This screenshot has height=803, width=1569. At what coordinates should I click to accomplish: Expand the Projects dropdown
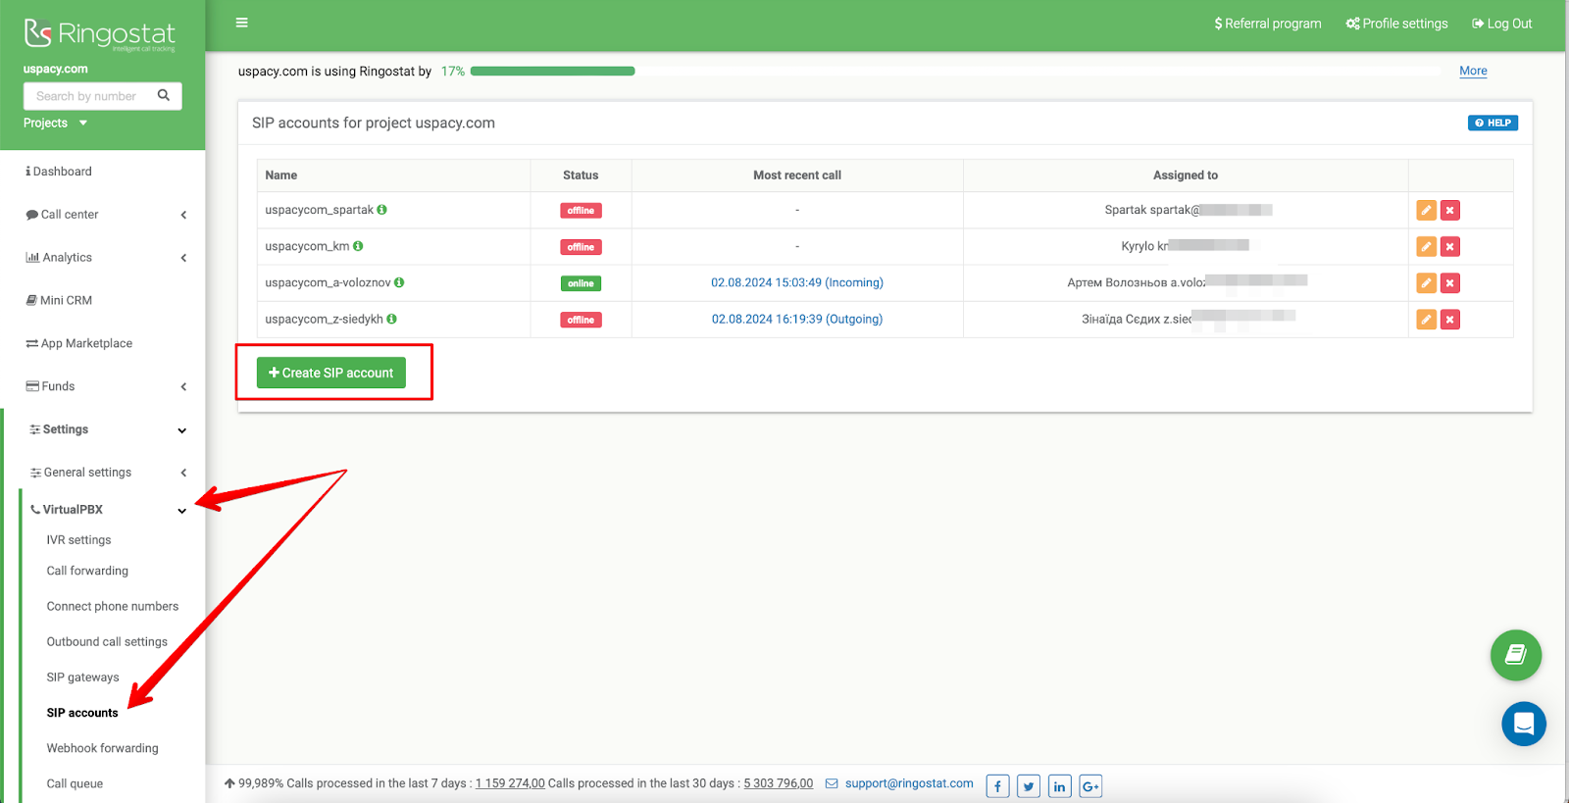click(56, 123)
